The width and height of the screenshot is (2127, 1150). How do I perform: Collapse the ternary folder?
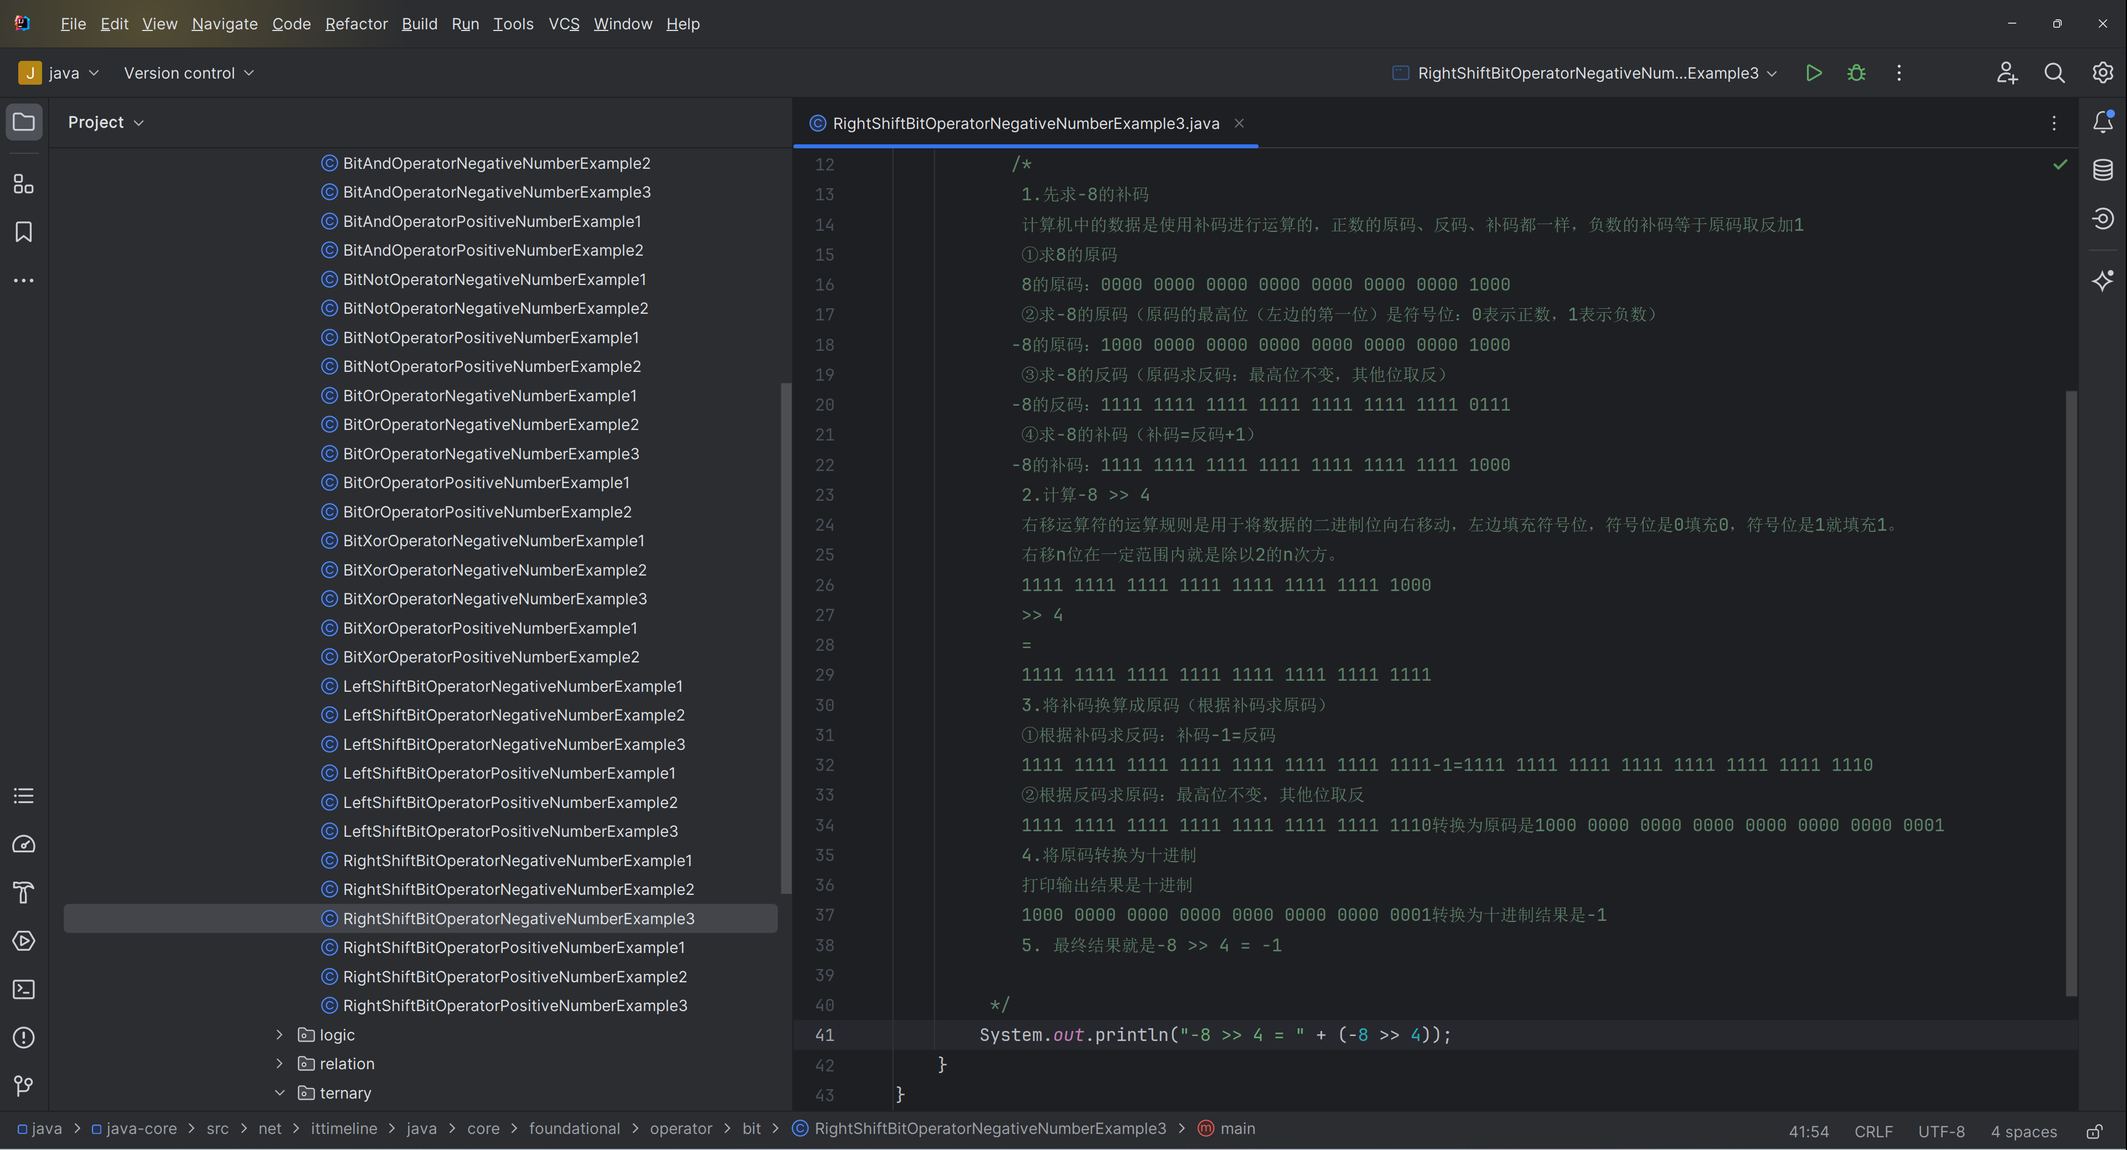click(x=279, y=1092)
